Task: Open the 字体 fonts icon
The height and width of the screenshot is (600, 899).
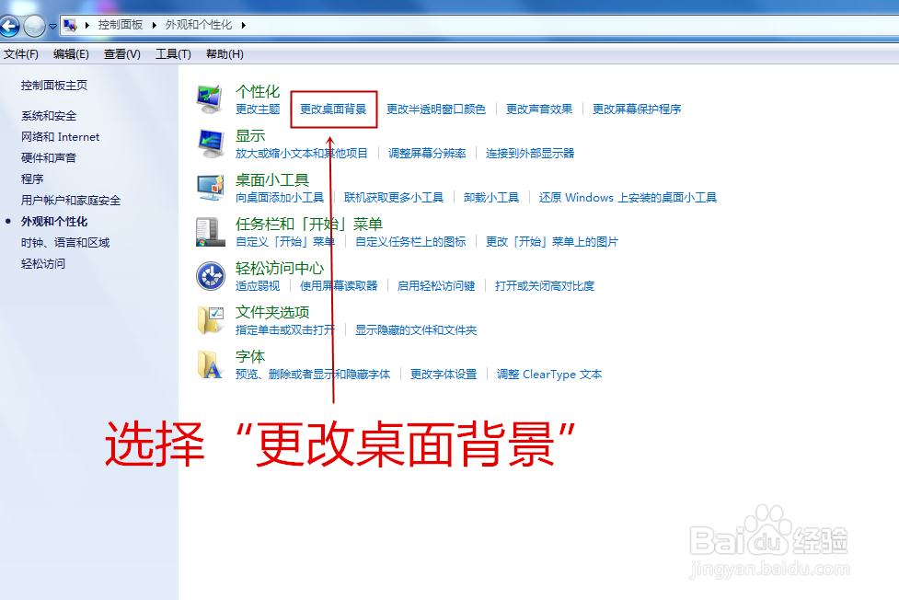Action: point(211,362)
